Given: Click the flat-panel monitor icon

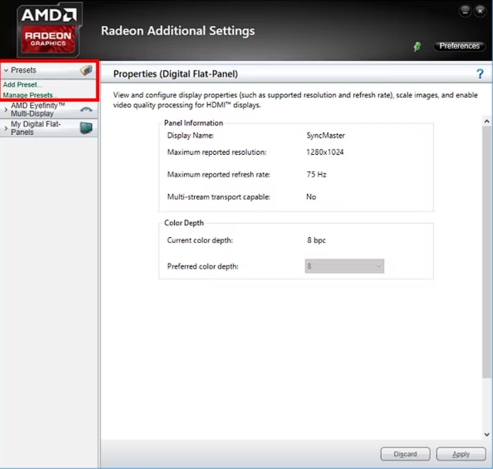Looking at the screenshot, I should click(x=86, y=128).
